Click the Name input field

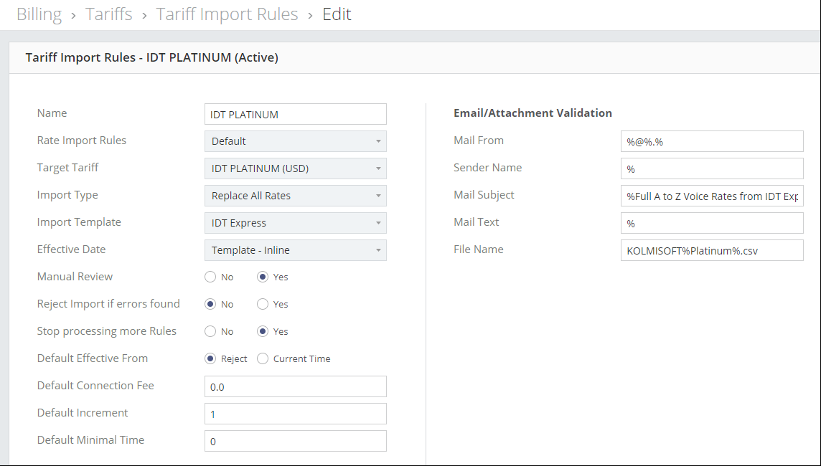295,114
